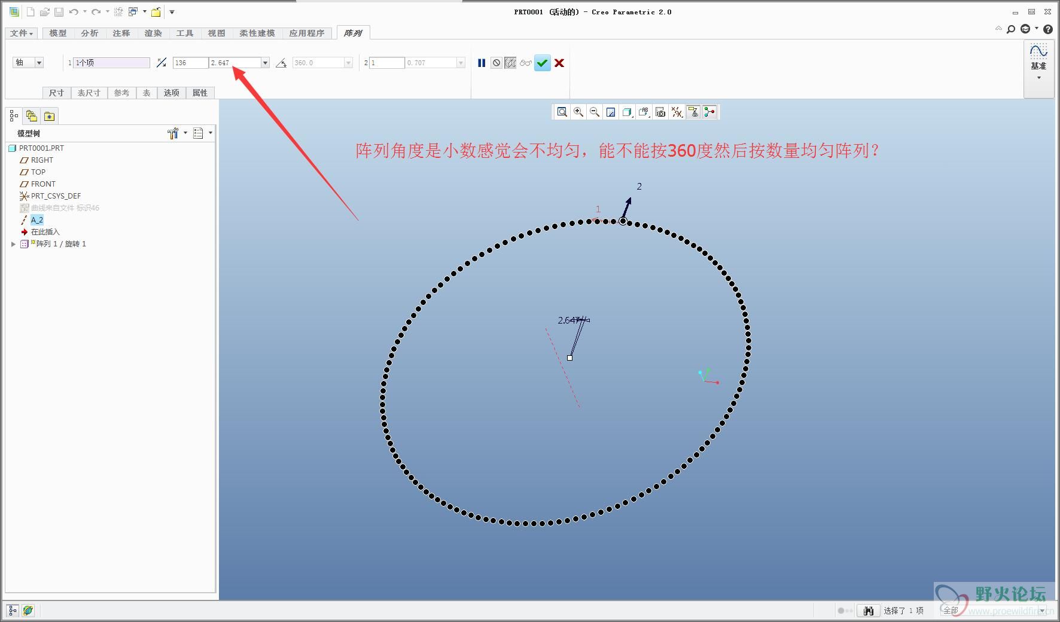
Task: Pause the pattern tool
Action: (482, 63)
